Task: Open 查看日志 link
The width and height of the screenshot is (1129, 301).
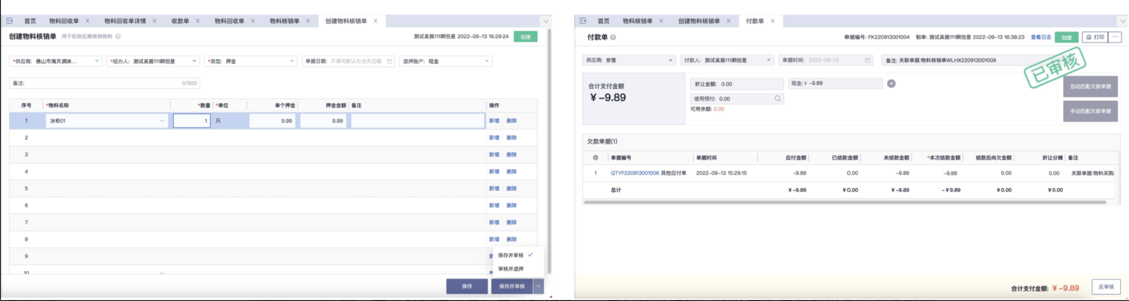Action: 1041,37
